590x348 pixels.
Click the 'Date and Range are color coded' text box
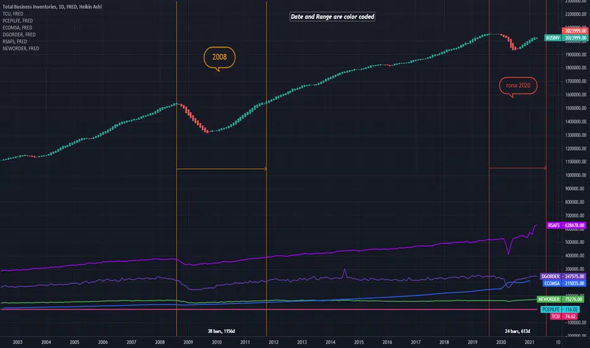(x=332, y=16)
